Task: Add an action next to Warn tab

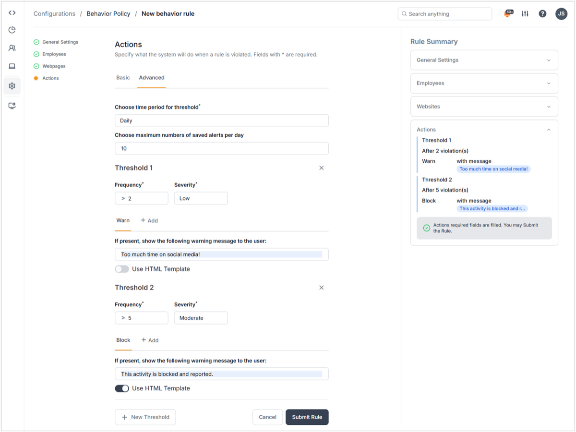Action: (x=149, y=220)
